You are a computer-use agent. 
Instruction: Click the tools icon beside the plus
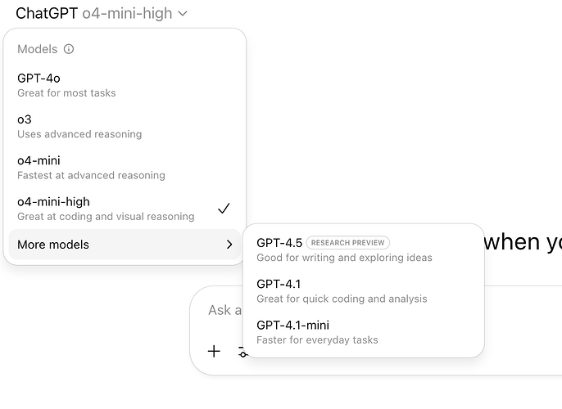pyautogui.click(x=241, y=352)
